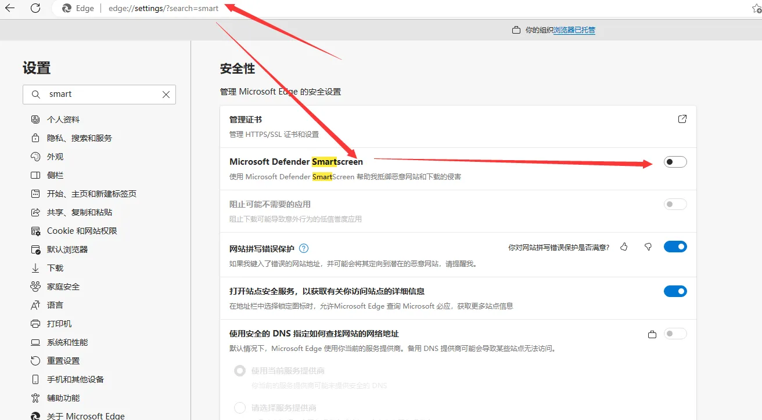Click the thumbs up feedback icon

(x=624, y=247)
